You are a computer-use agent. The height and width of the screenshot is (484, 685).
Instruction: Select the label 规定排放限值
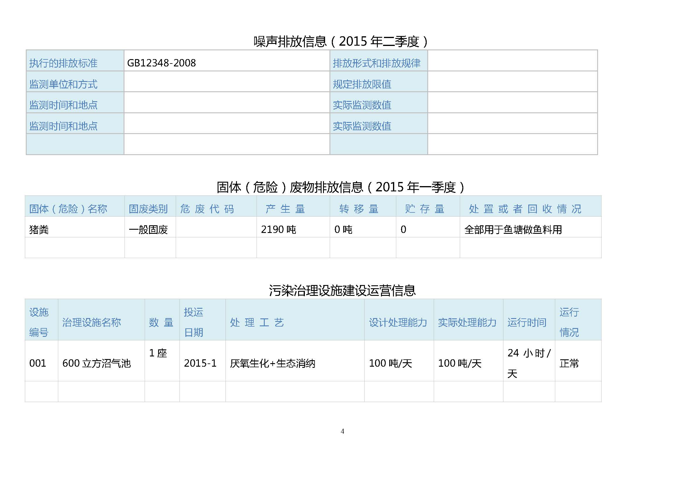tap(362, 84)
